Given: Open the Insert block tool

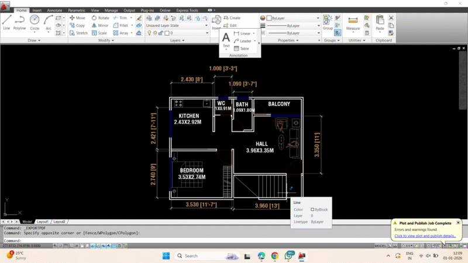Looking at the screenshot, I should tap(216, 22).
